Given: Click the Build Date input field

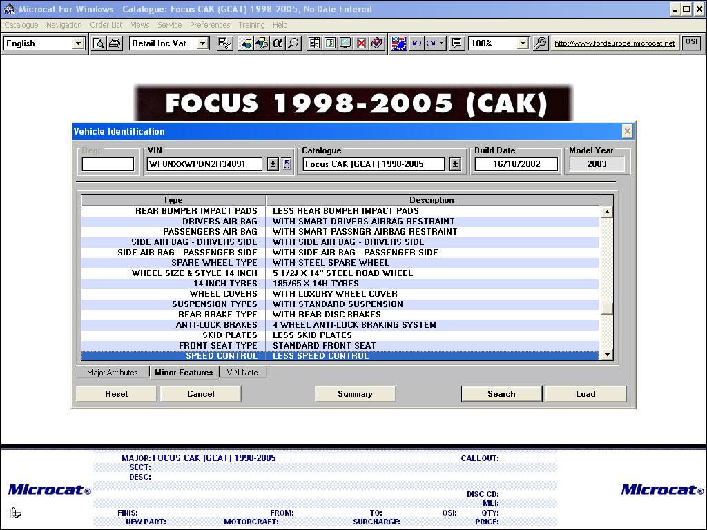Looking at the screenshot, I should (516, 164).
